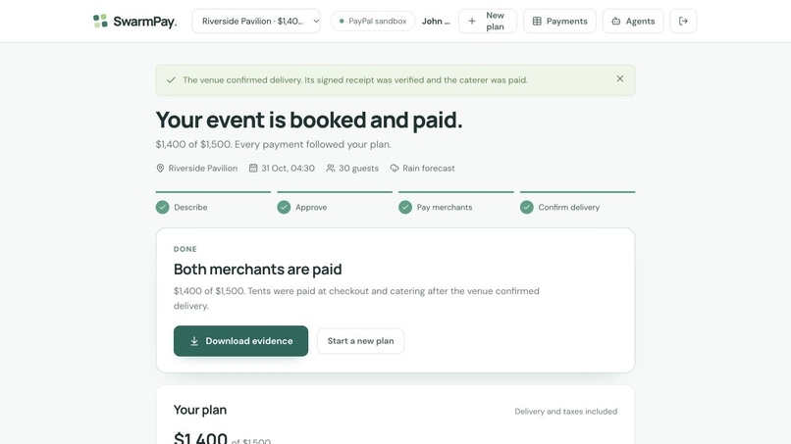Viewport: 791px width, 444px height.
Task: Click the progress bar above Confirm delivery
Action: click(x=578, y=192)
